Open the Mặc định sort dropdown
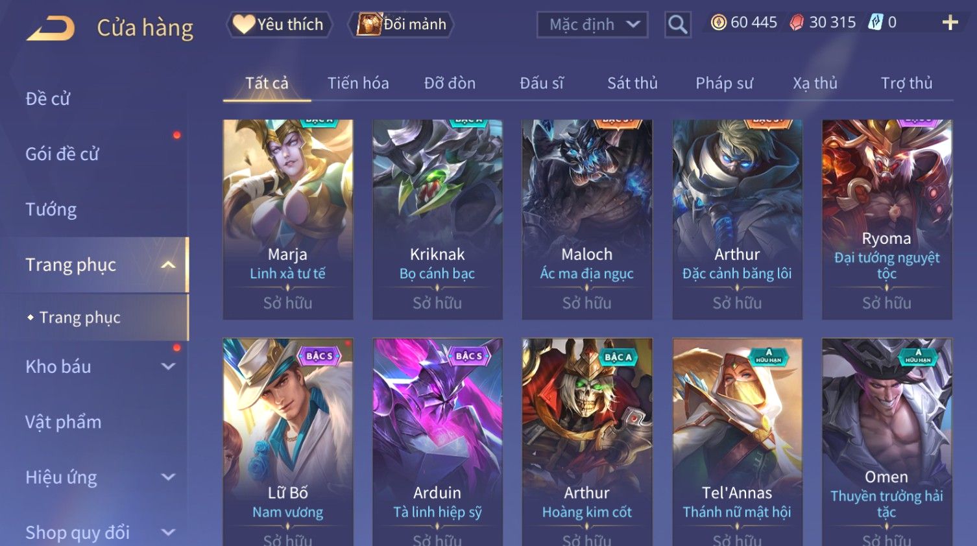977x546 pixels. click(592, 25)
